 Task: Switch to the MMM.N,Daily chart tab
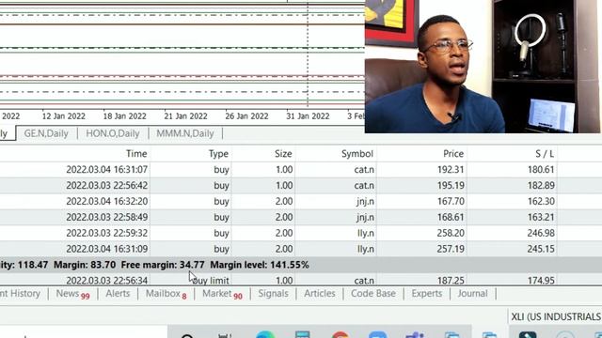(x=184, y=133)
